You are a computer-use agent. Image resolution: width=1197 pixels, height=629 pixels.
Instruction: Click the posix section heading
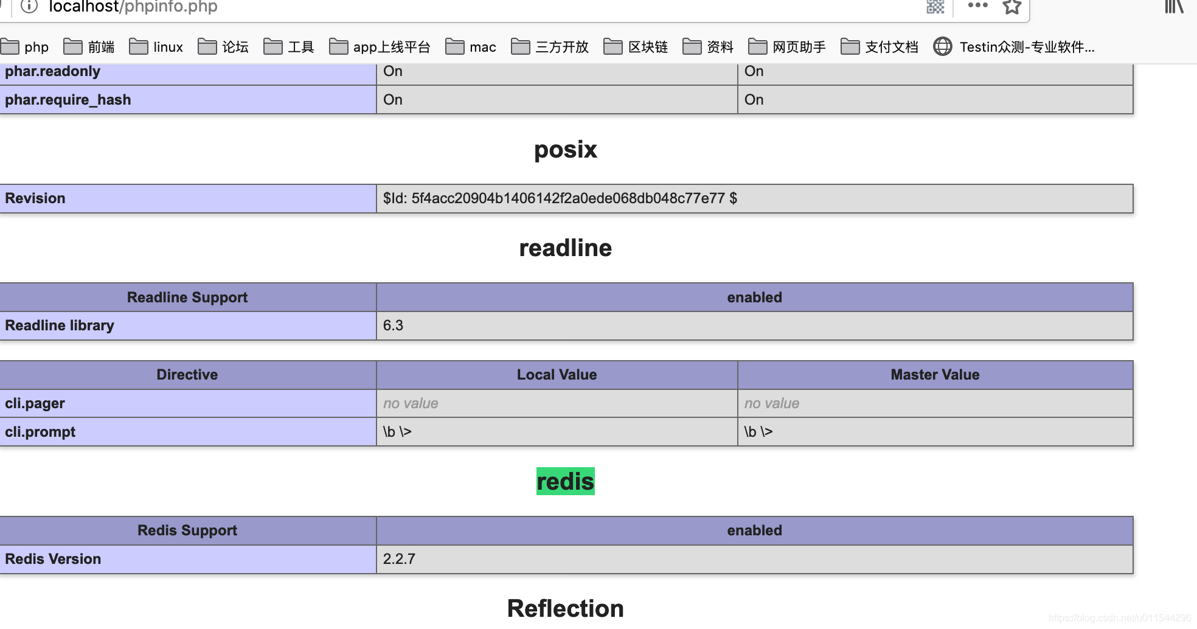pyautogui.click(x=566, y=150)
